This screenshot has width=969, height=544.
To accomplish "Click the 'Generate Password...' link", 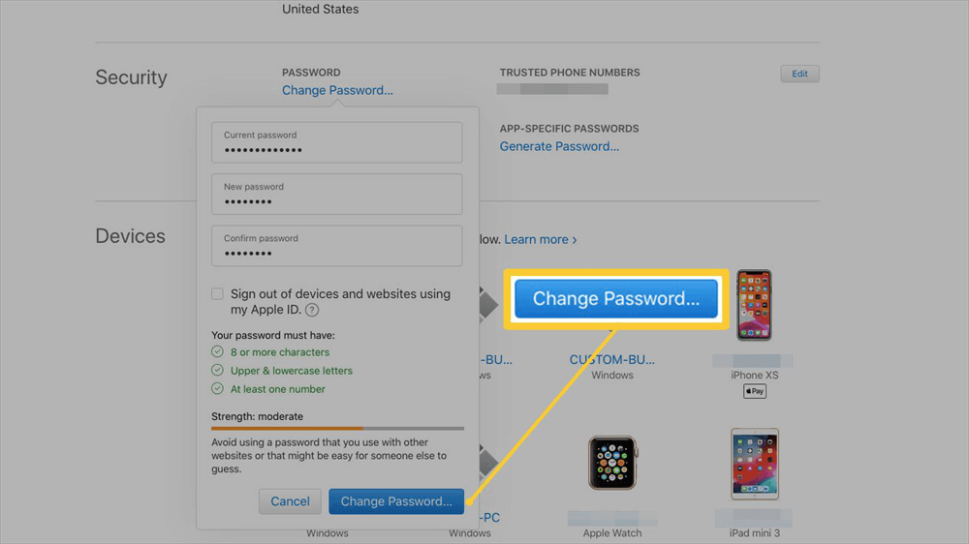I will click(559, 146).
